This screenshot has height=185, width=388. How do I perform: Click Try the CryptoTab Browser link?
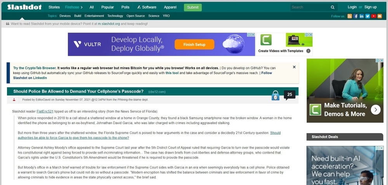pos(35,68)
